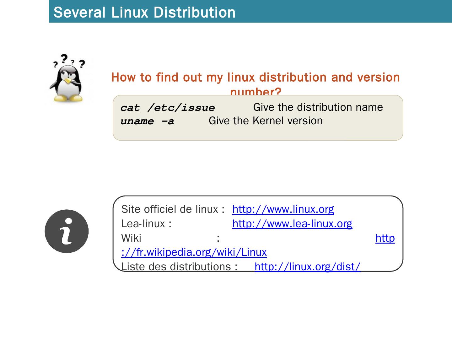This screenshot has height=339, width=452.
Task: Click the lone 'http' link fragment on Wiki line
Action: click(x=385, y=238)
